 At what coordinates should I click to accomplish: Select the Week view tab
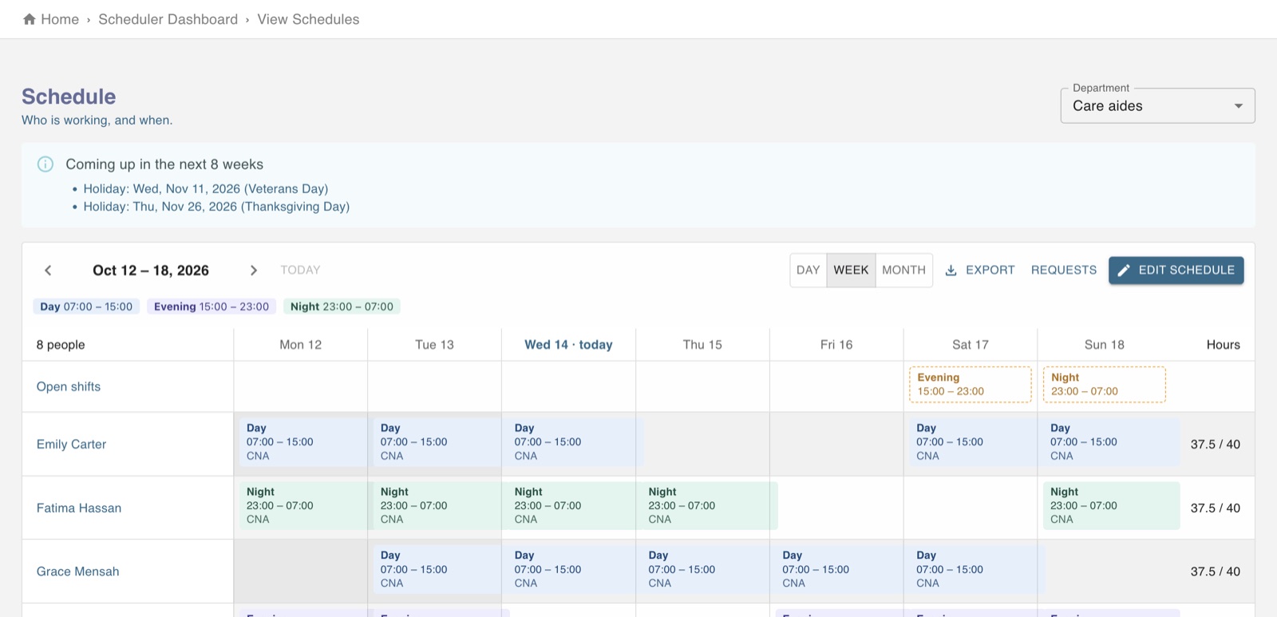point(851,271)
